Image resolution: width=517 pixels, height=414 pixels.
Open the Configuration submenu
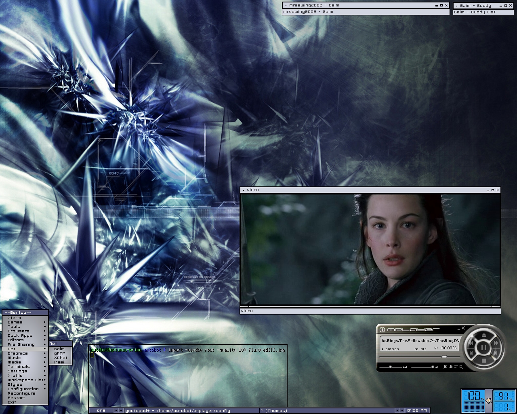25,389
